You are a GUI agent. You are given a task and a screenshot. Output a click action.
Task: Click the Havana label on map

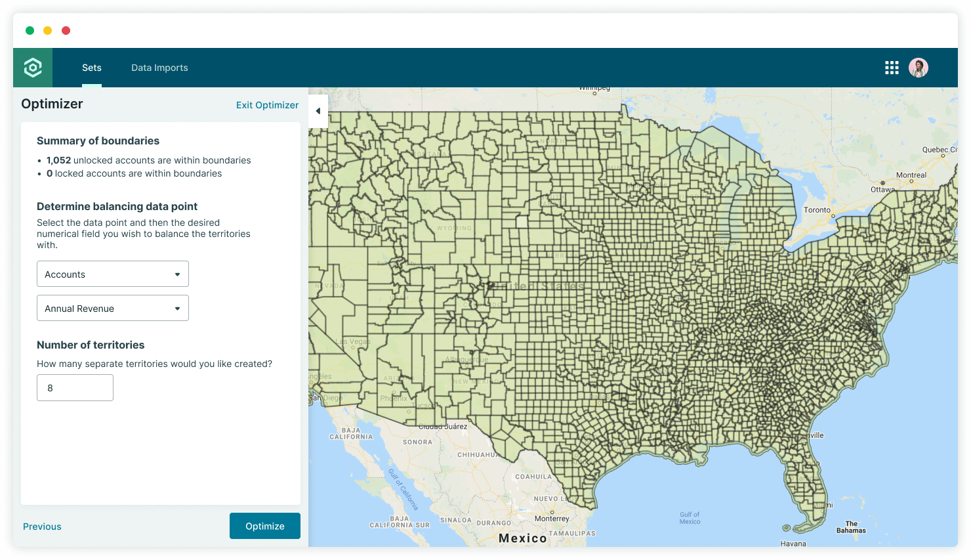click(793, 544)
